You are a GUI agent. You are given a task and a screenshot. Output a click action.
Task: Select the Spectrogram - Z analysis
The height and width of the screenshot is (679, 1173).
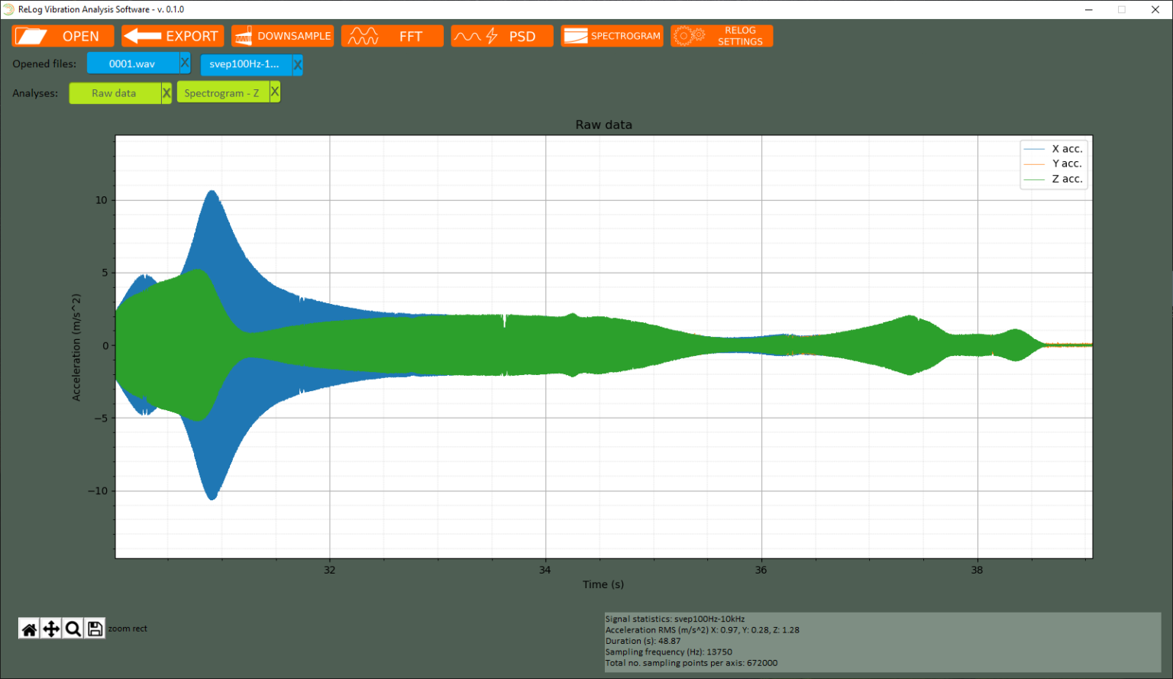click(221, 92)
